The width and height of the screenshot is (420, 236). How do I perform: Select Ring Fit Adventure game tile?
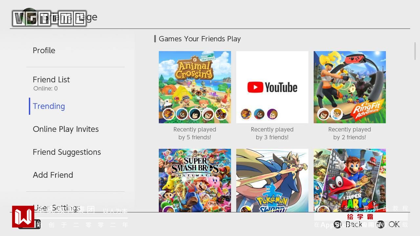[350, 87]
